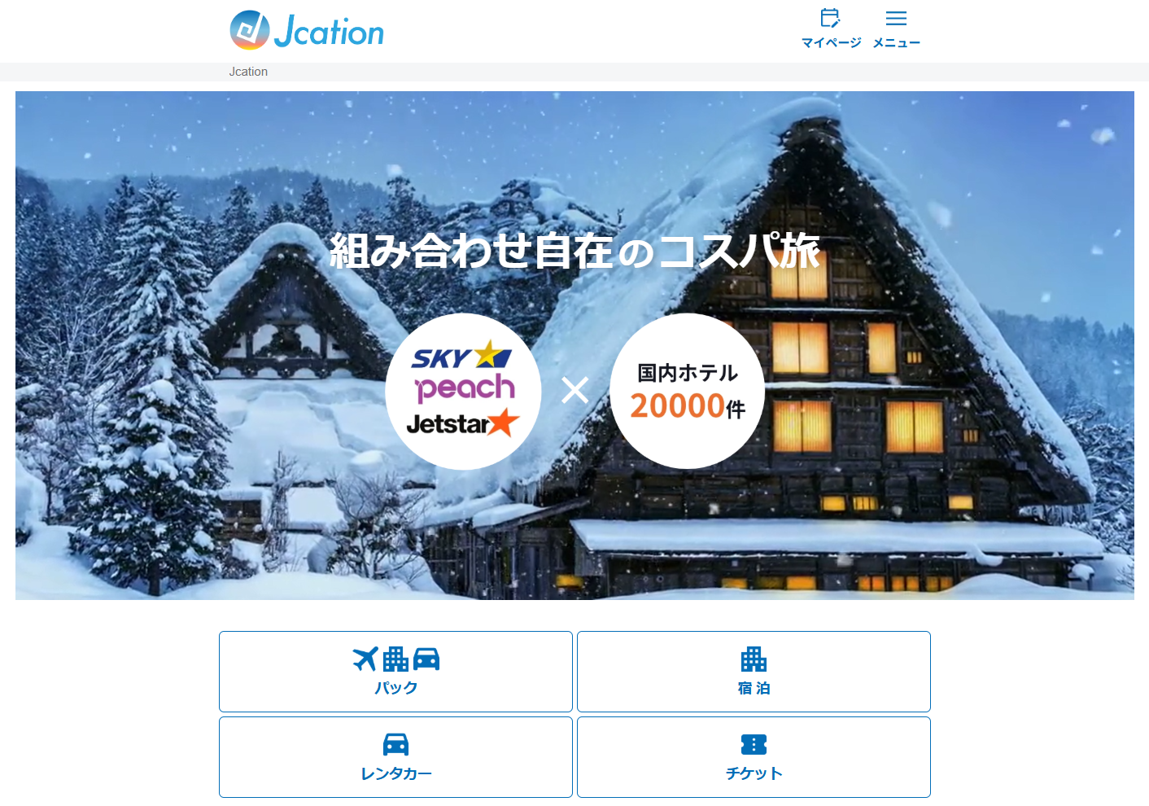
Task: Click the レンタカー label text
Action: point(395,773)
